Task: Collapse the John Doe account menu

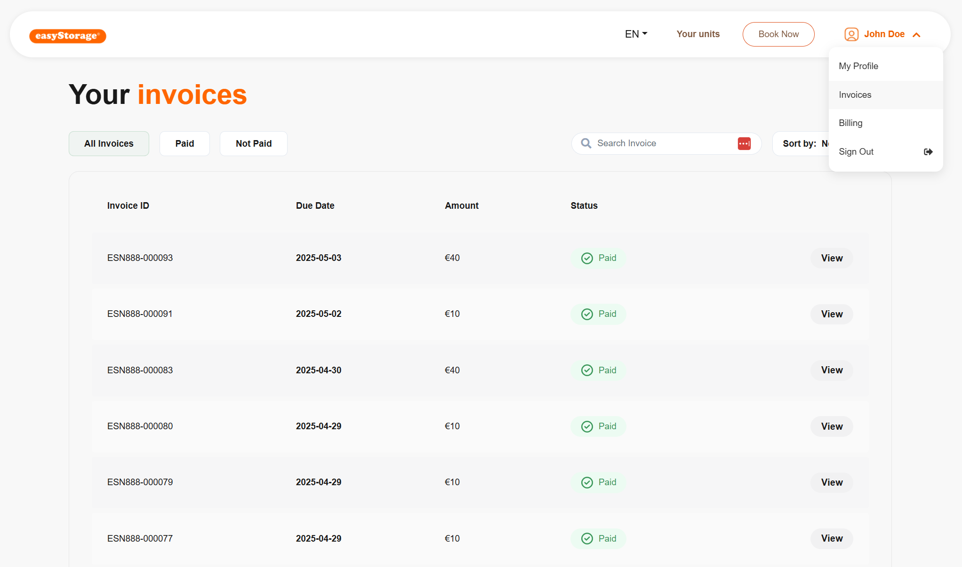Action: click(x=916, y=35)
